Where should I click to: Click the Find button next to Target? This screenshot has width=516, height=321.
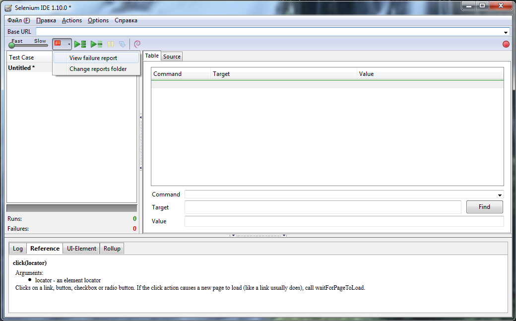coord(484,207)
